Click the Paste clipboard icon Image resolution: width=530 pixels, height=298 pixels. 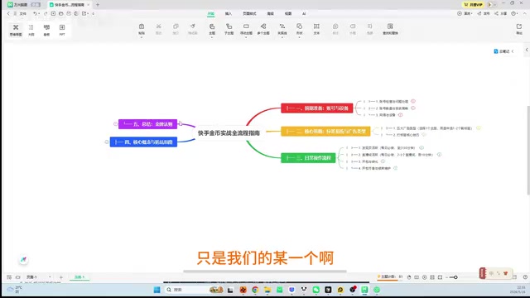142,26
